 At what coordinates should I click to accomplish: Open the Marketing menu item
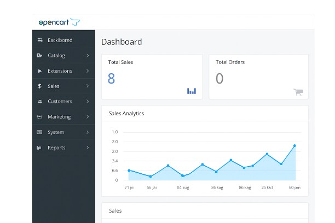(59, 117)
